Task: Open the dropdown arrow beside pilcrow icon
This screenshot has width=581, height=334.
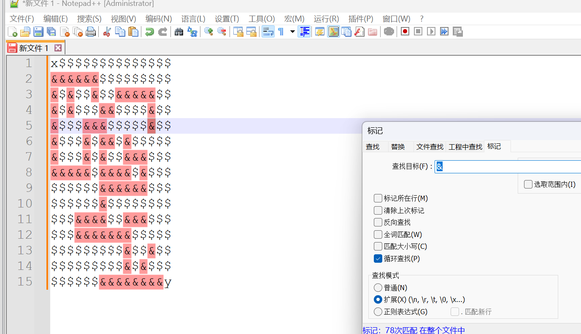Action: point(292,32)
